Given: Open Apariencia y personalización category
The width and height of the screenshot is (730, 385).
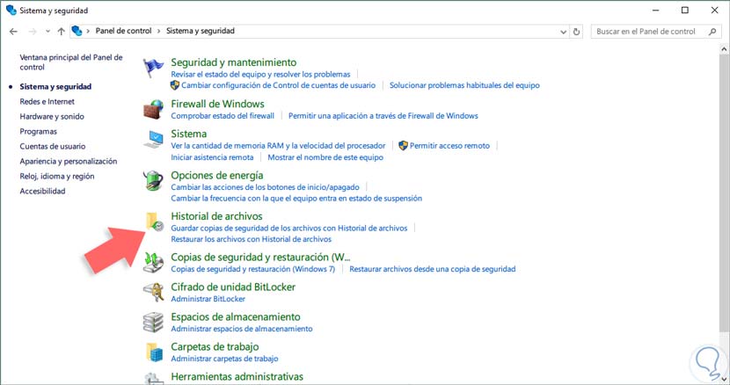Looking at the screenshot, I should coord(69,161).
